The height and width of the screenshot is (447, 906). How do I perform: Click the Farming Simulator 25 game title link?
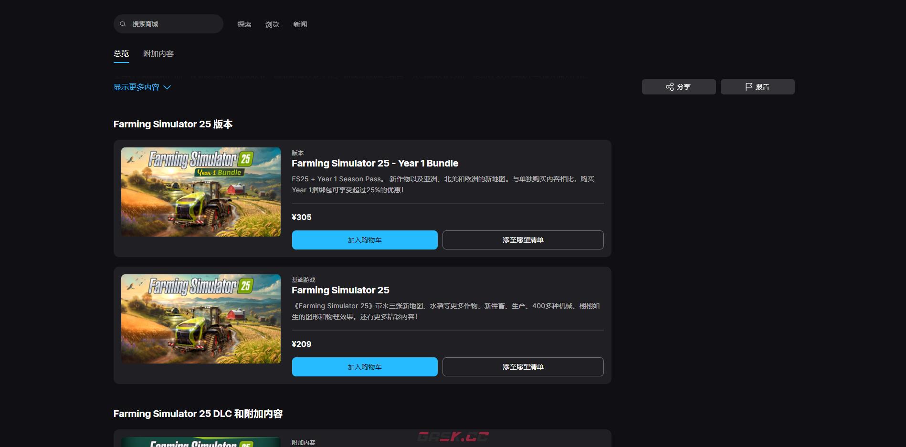point(340,290)
